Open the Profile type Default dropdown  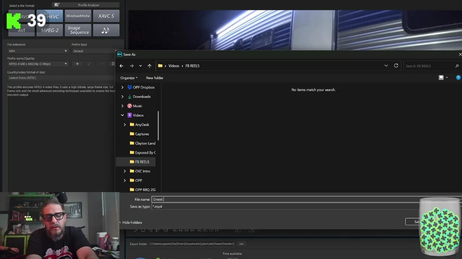pyautogui.click(x=94, y=51)
